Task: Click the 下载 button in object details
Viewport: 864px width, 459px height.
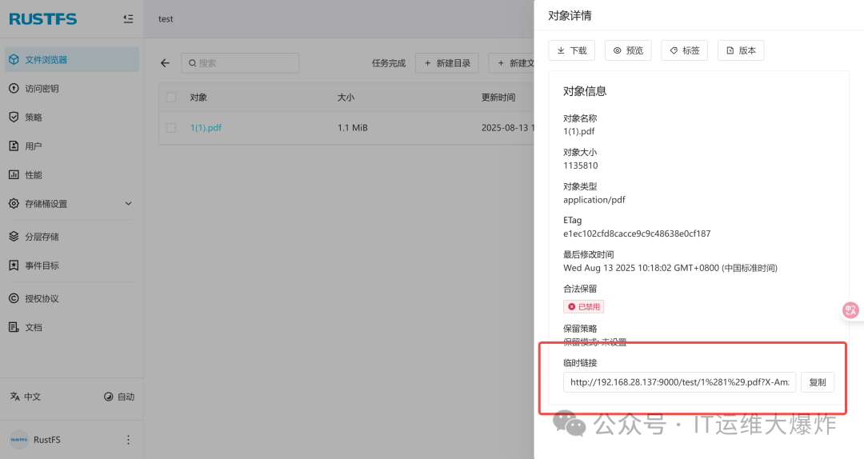Action: [571, 50]
